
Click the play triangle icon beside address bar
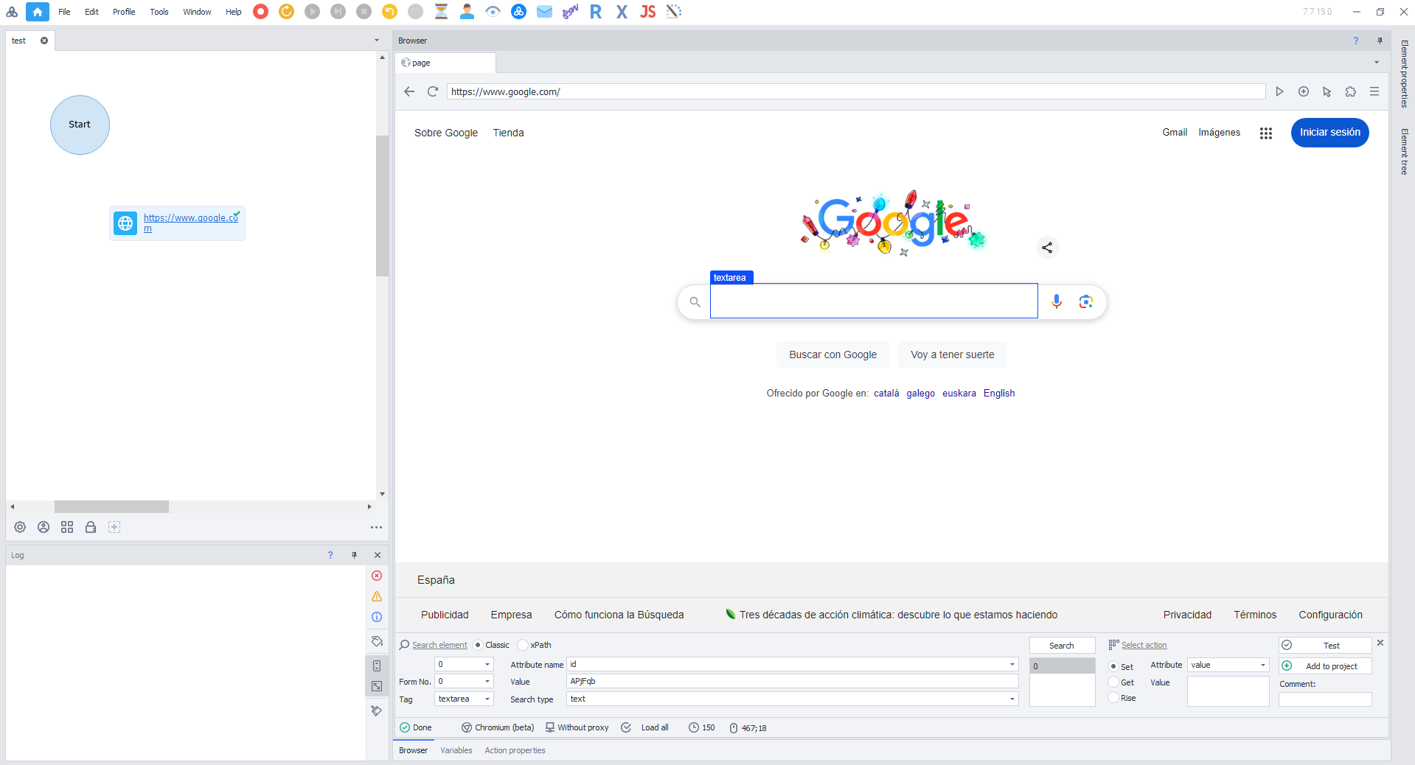click(1279, 91)
